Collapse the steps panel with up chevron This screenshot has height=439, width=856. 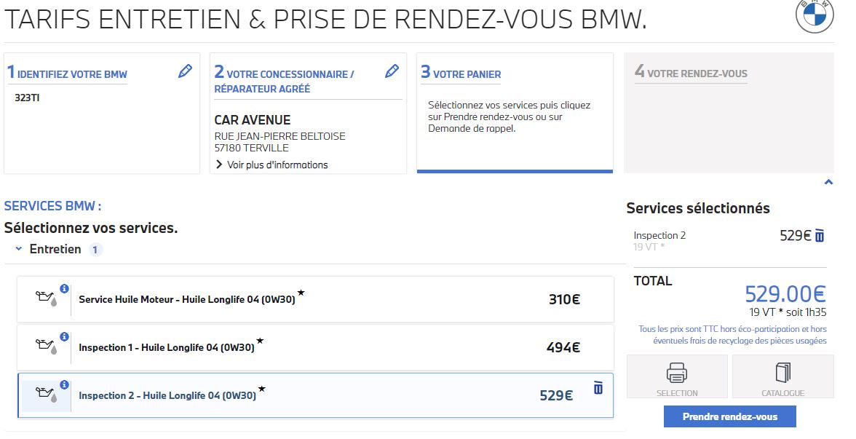click(828, 182)
